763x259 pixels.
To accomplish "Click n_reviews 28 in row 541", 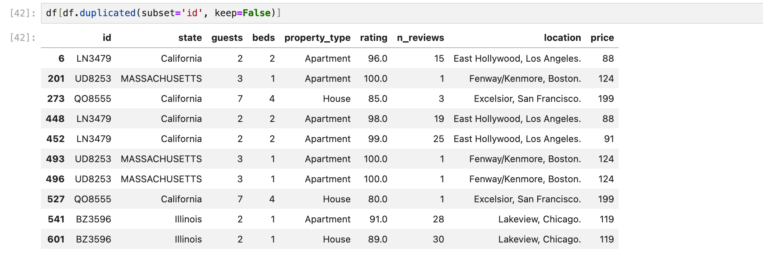I will 439,219.
